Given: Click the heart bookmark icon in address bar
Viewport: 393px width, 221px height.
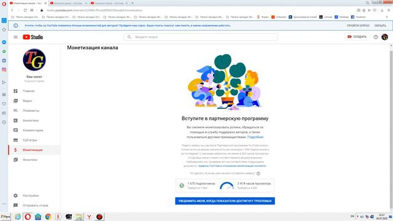Looking at the screenshot, I should pos(375,10).
